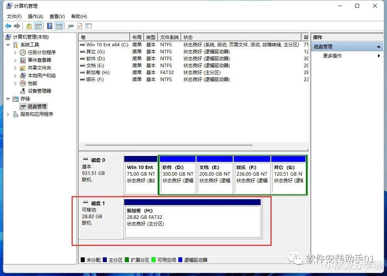
Task: Click the 可用空间 legend color swatch
Action: pyautogui.click(x=153, y=260)
